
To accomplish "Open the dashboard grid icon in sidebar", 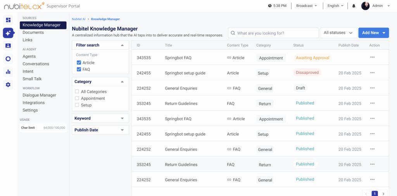I will (8, 20).
